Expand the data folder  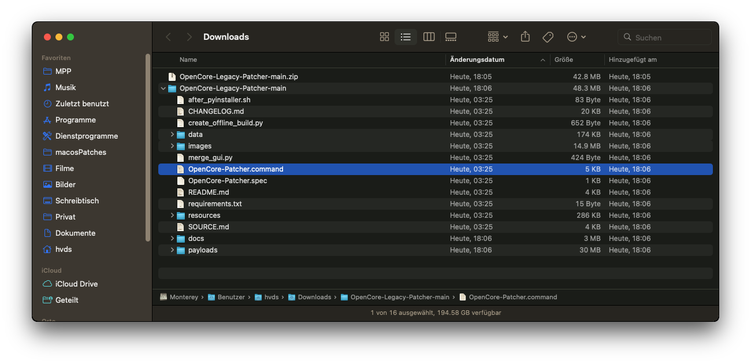click(x=172, y=135)
